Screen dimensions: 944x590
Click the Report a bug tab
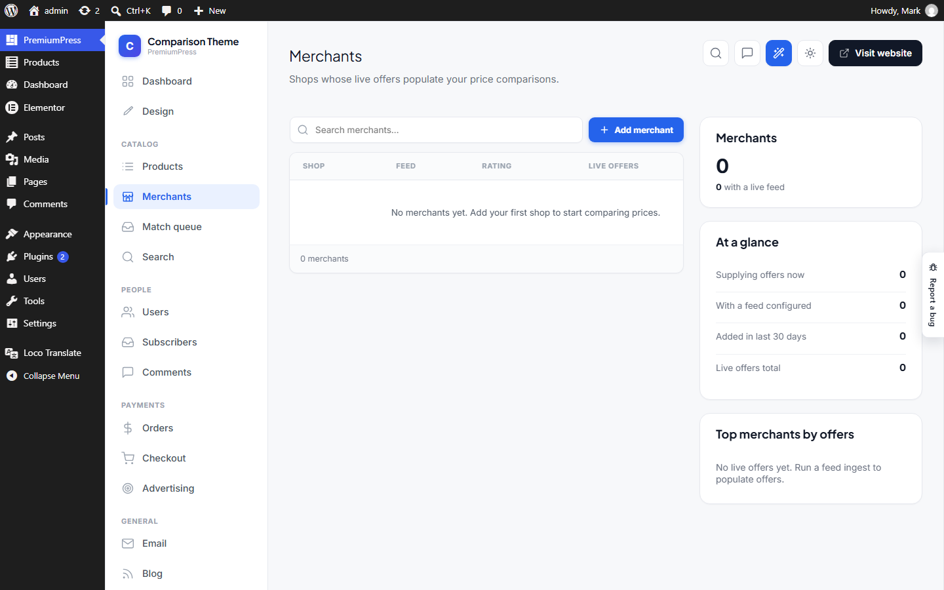tap(933, 295)
